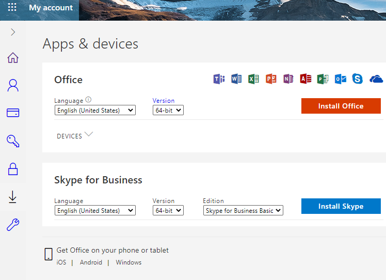Click the Language info icon
Image resolution: width=386 pixels, height=280 pixels.
[88, 100]
